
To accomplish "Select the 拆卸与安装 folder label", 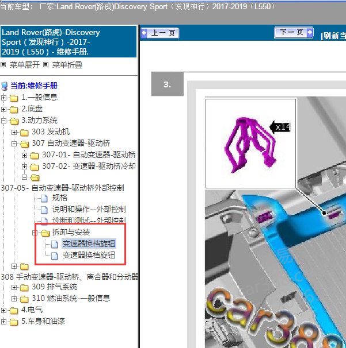I will [x=71, y=232].
